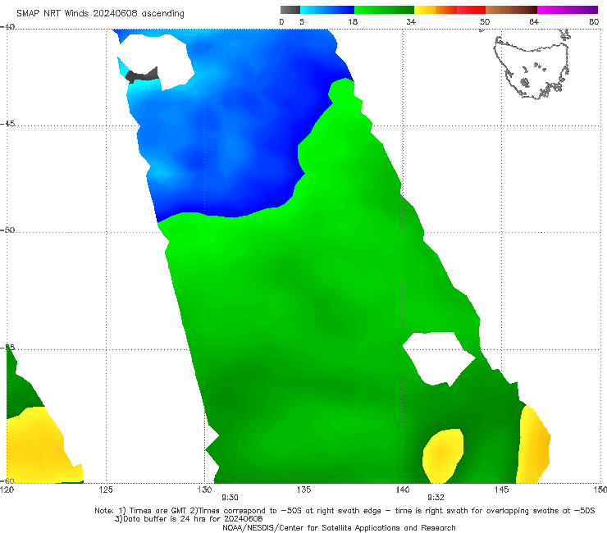Click the blue segment of the color bar
This screenshot has height=533, width=607.
(327, 10)
